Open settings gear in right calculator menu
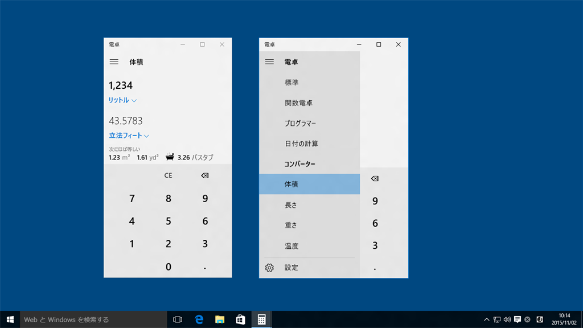Viewport: 583px width, 328px height. click(269, 268)
